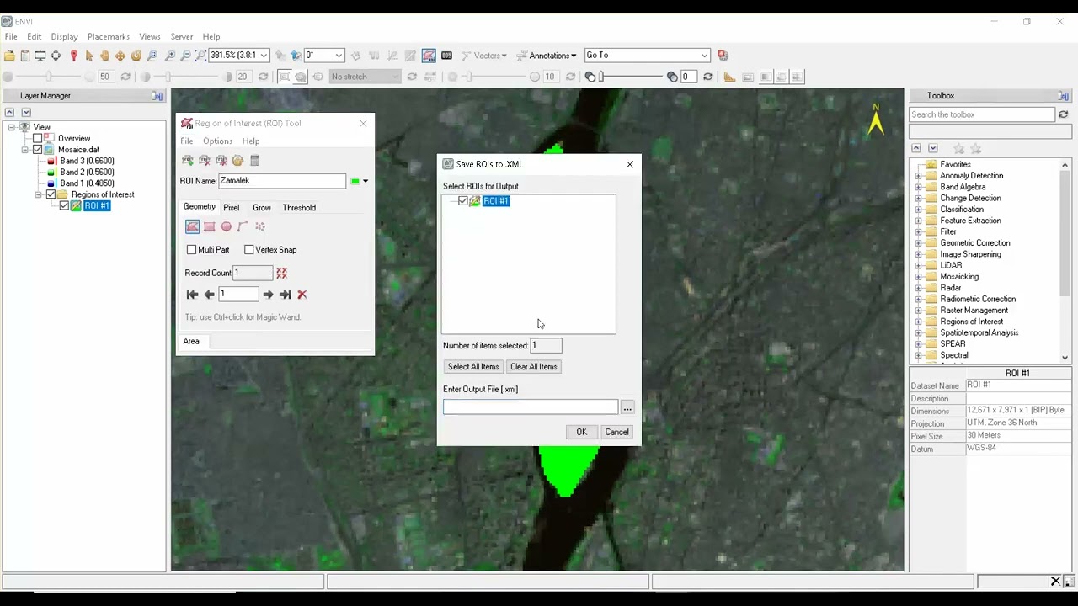Open the green ROI color picker
This screenshot has width=1078, height=606.
[x=360, y=181]
